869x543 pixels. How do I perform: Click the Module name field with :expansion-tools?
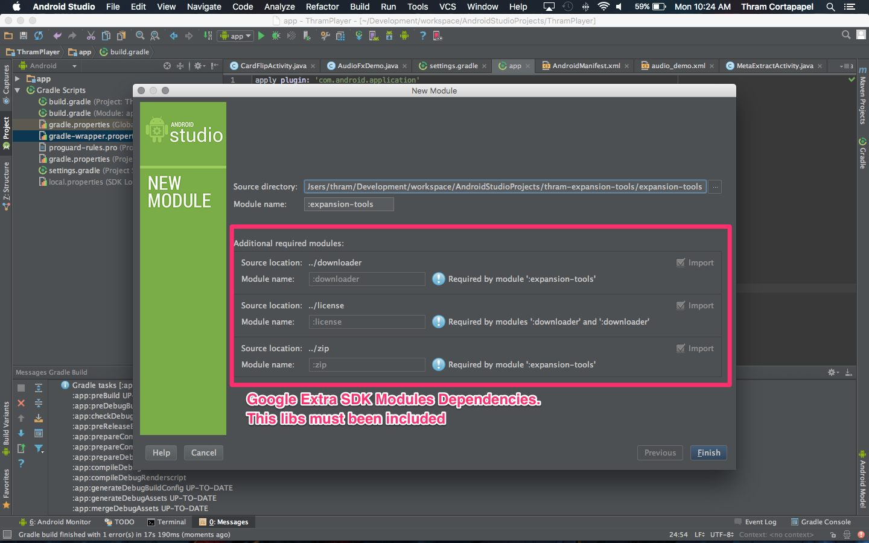(349, 204)
